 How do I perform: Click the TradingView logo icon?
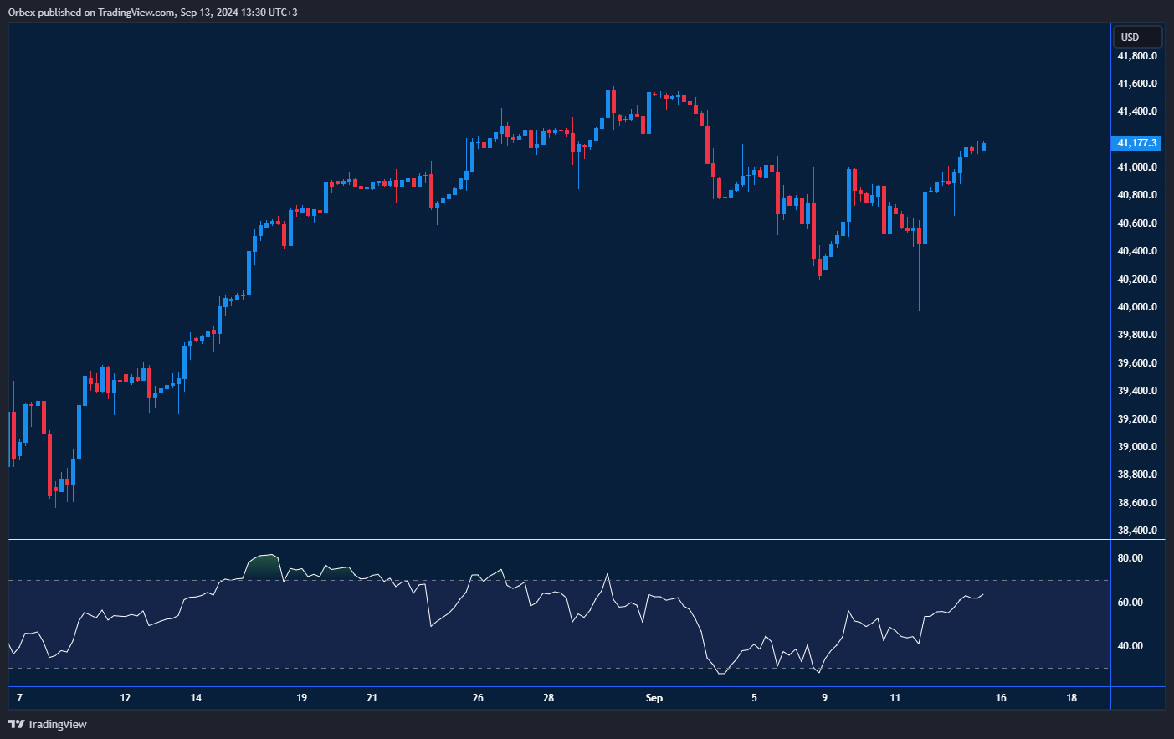[x=16, y=724]
